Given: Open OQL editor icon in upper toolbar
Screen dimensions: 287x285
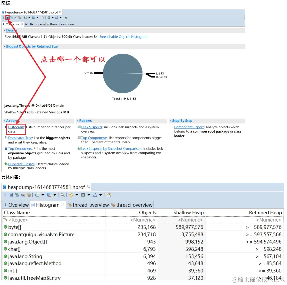Looking at the screenshot, I should pos(16,18).
